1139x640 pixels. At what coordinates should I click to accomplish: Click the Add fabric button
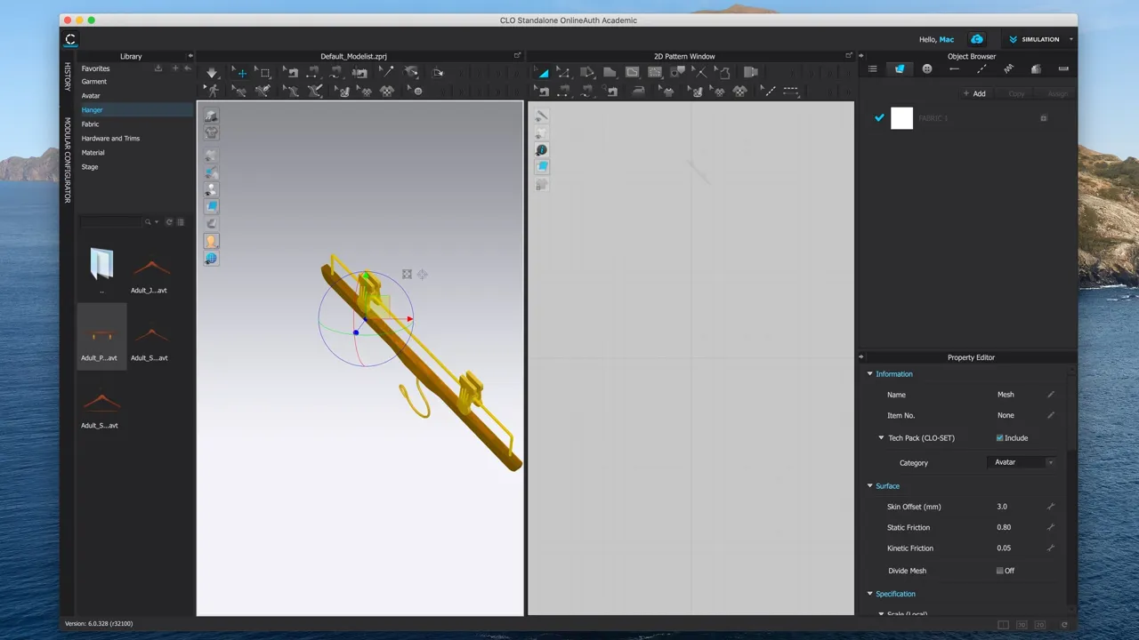pyautogui.click(x=974, y=93)
